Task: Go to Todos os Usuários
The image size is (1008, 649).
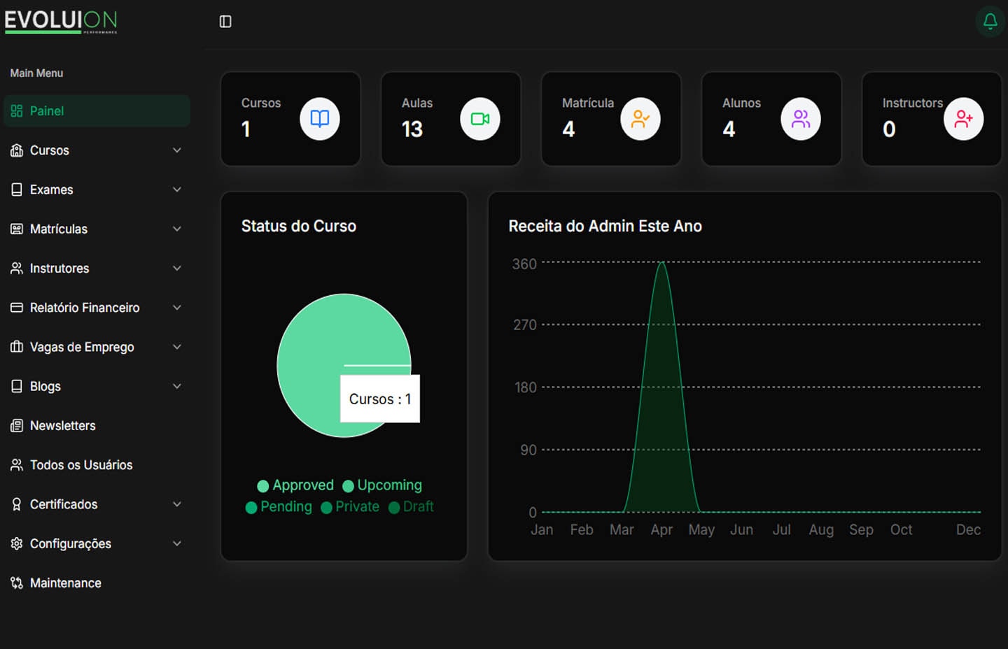Action: point(97,465)
